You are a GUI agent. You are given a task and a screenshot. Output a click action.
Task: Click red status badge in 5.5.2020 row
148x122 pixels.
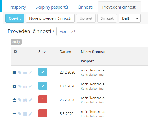43,113
